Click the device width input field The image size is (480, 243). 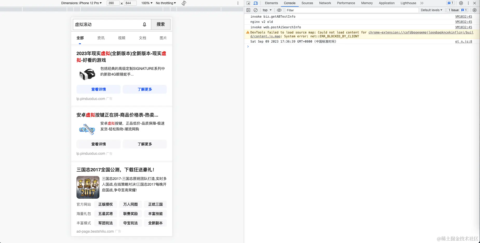(113, 3)
